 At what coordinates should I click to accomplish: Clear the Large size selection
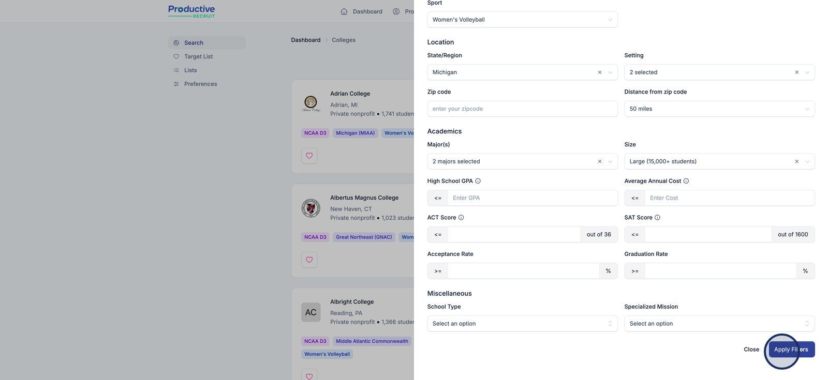[796, 161]
